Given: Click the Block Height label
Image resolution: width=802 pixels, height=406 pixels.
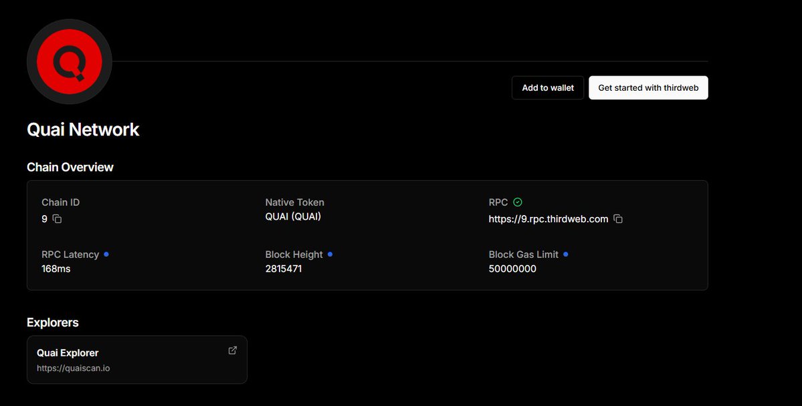Looking at the screenshot, I should coord(294,254).
